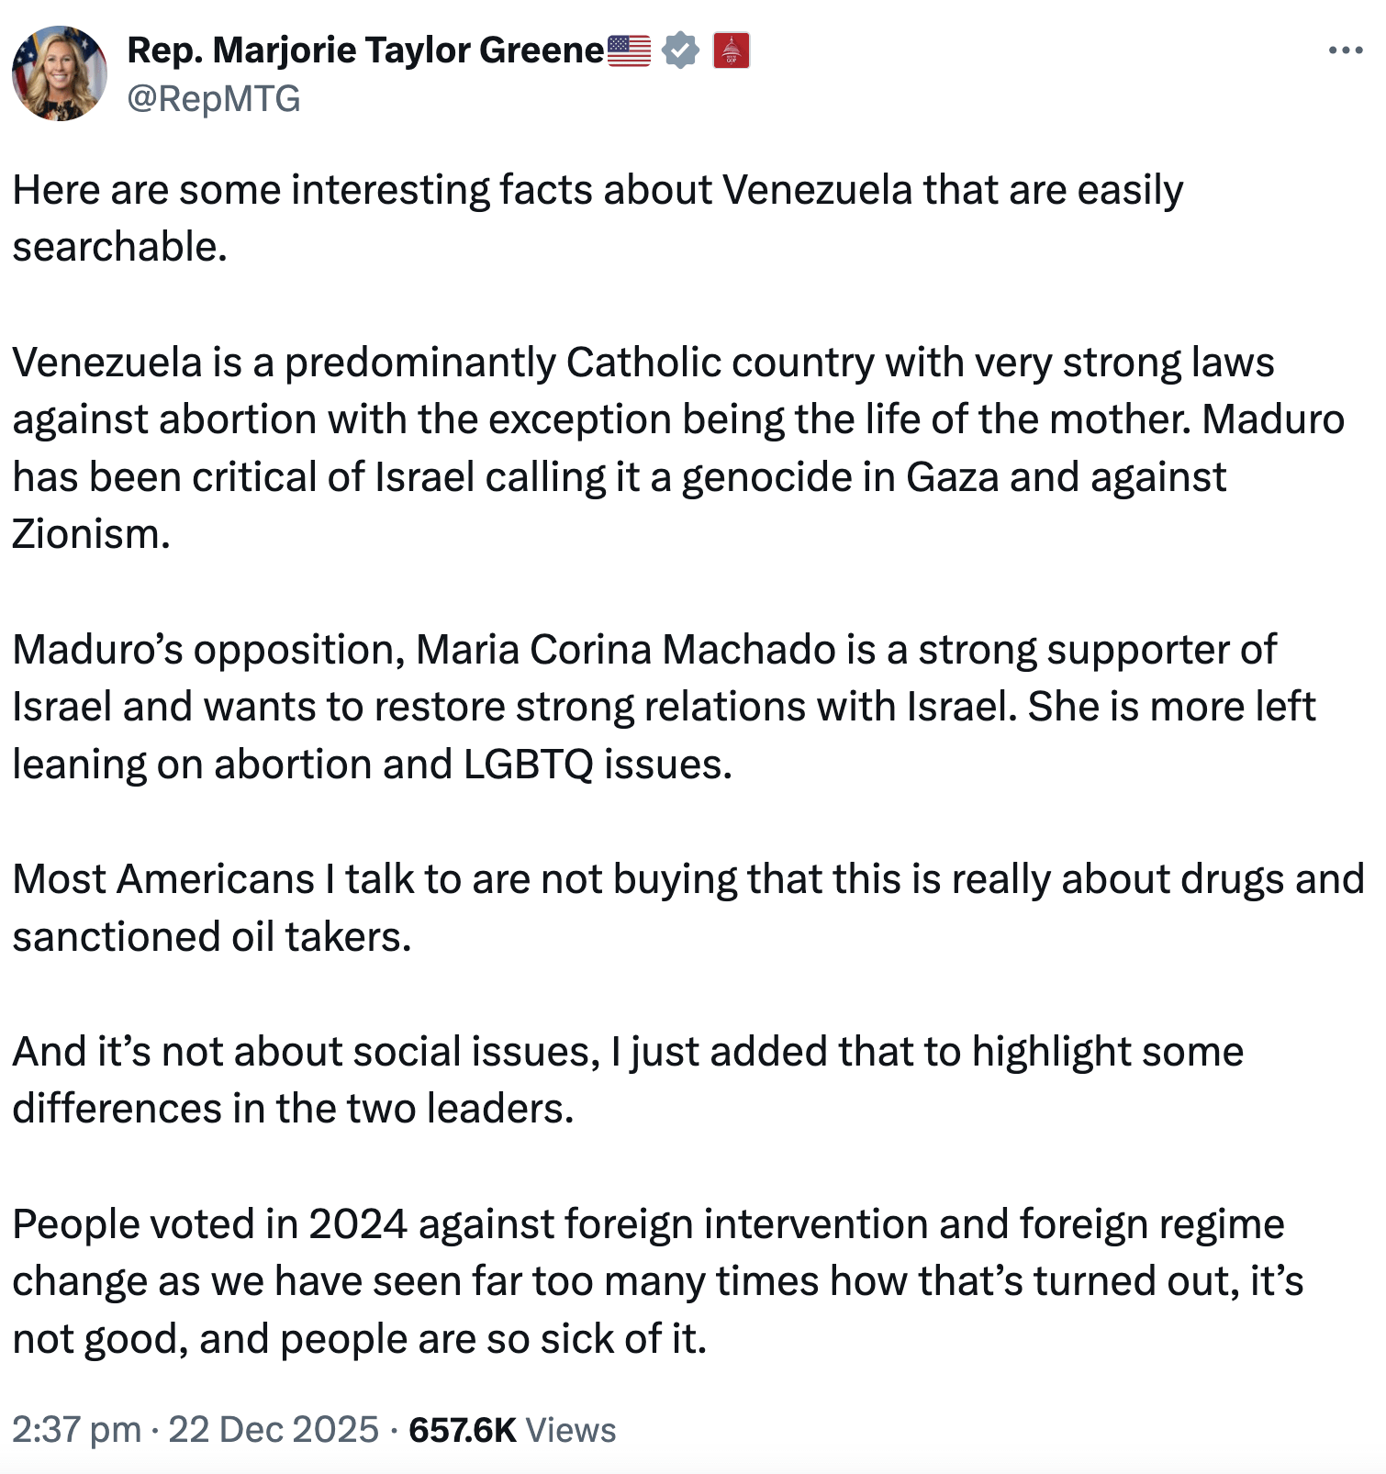The image size is (1386, 1474).
Task: Click the blue verified checkmark badge
Action: [x=680, y=50]
